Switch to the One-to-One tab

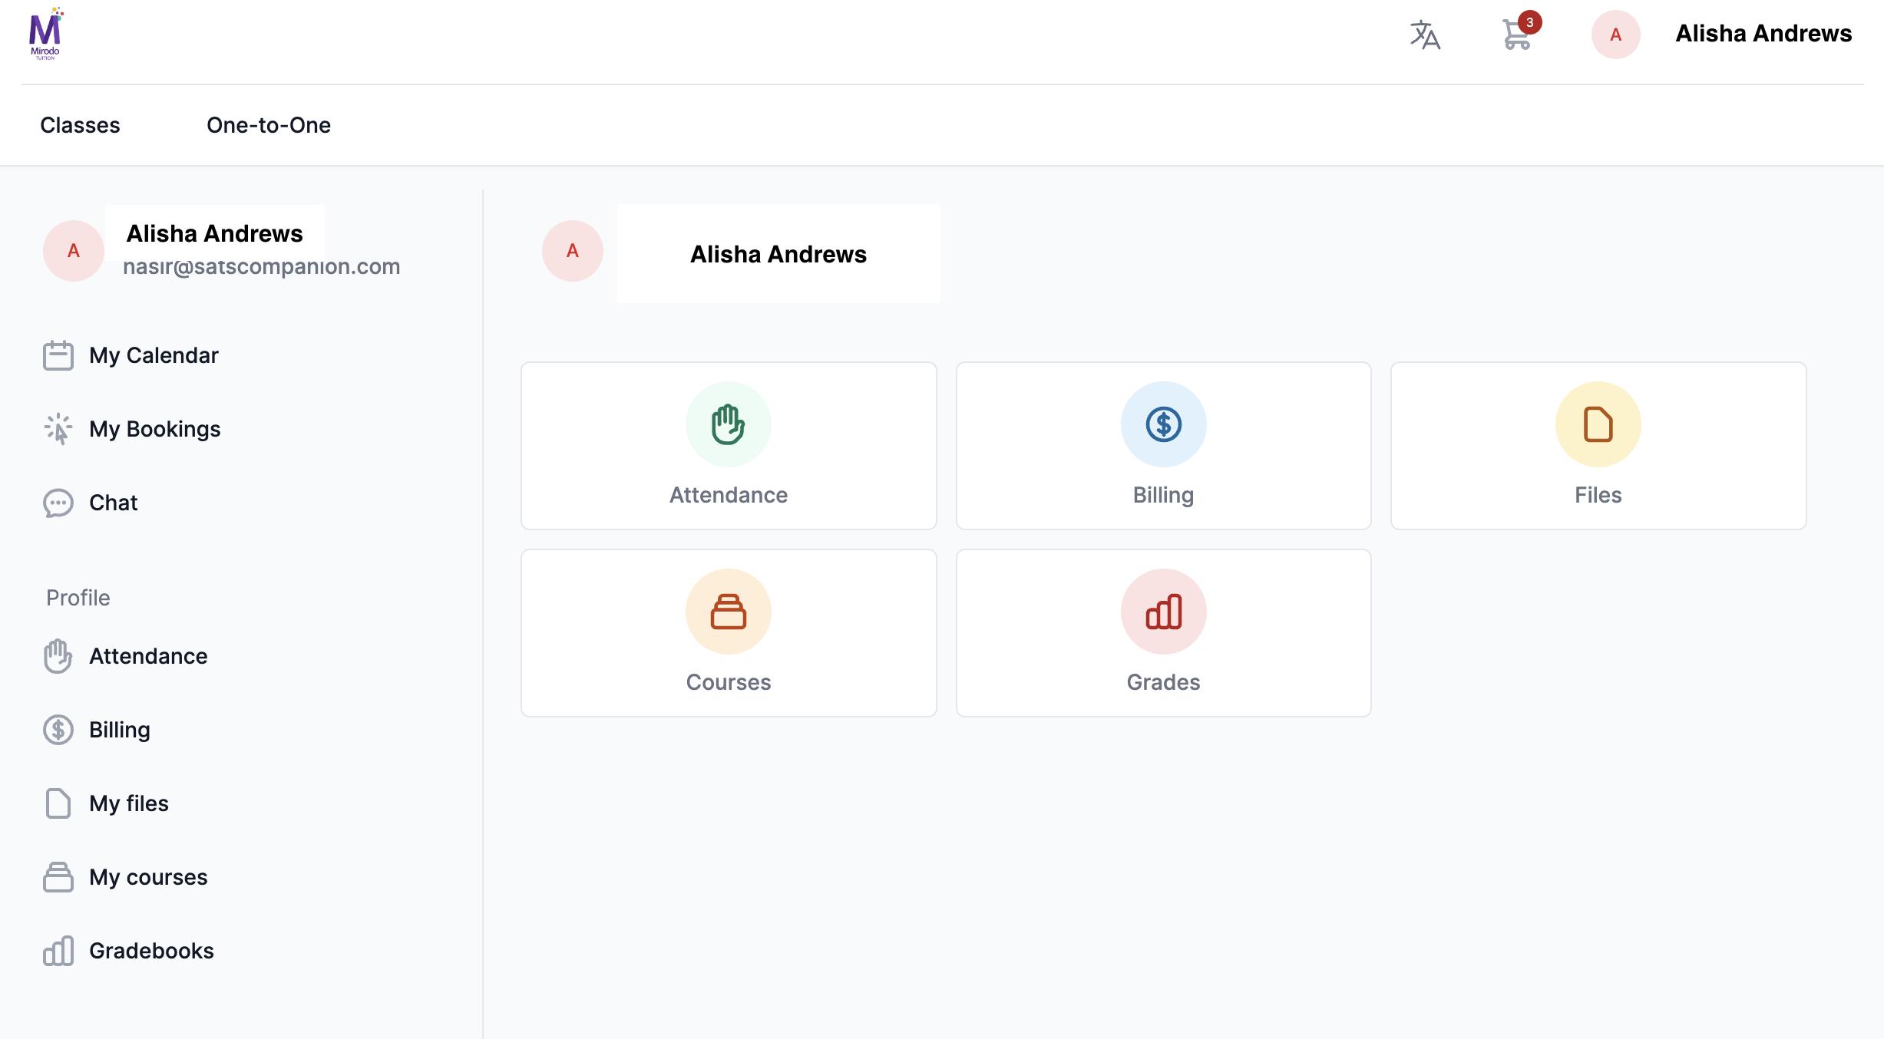coord(269,125)
